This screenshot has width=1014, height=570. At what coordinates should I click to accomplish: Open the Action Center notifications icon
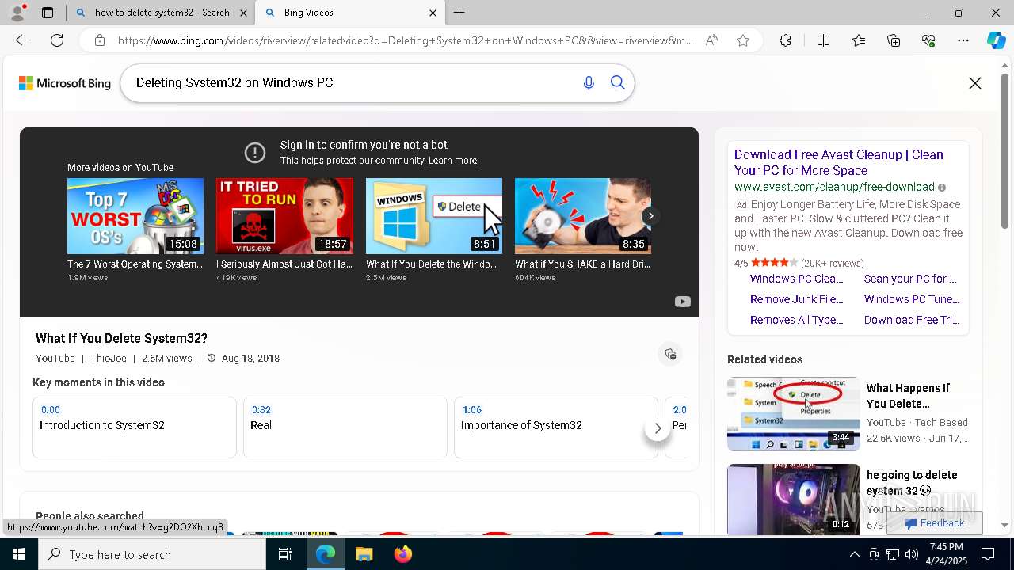(988, 554)
